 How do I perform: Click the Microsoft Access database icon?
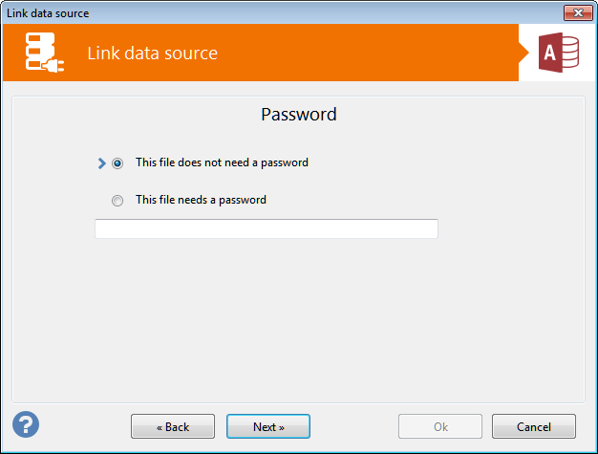tap(561, 54)
